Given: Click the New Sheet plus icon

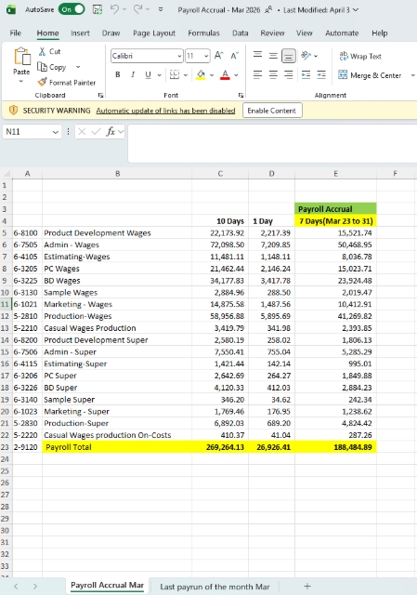Looking at the screenshot, I should pos(307,587).
